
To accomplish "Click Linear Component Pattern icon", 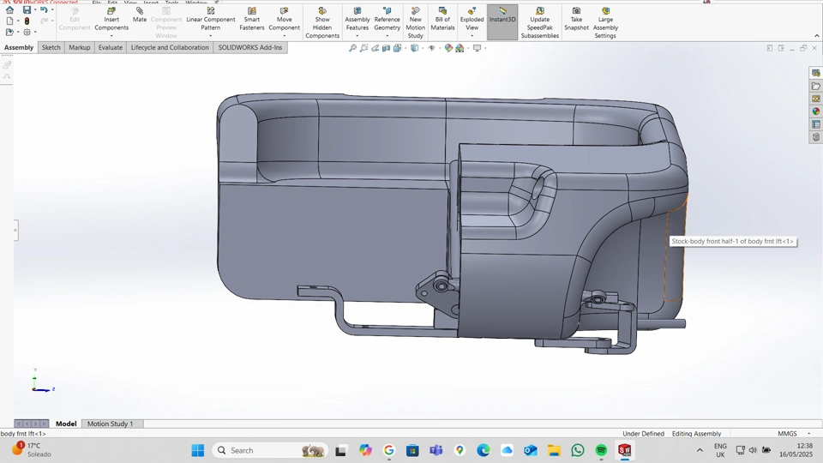I will point(211,12).
